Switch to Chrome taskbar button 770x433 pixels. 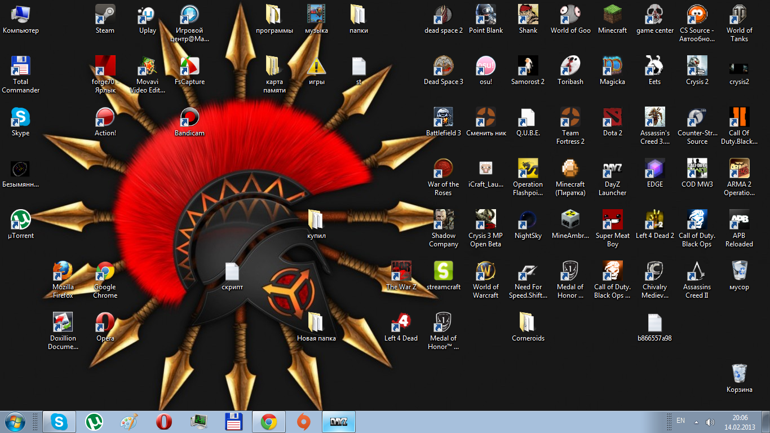click(x=269, y=421)
